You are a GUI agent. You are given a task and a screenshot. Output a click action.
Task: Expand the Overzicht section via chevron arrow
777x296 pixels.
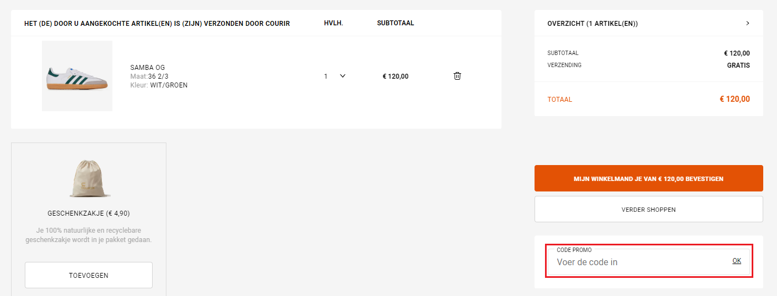[x=748, y=23]
